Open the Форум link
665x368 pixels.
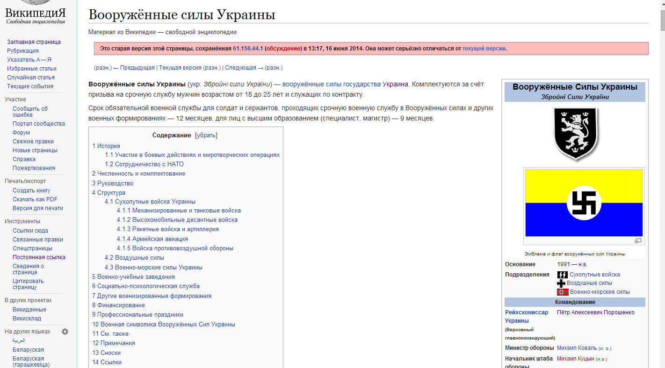click(x=22, y=133)
